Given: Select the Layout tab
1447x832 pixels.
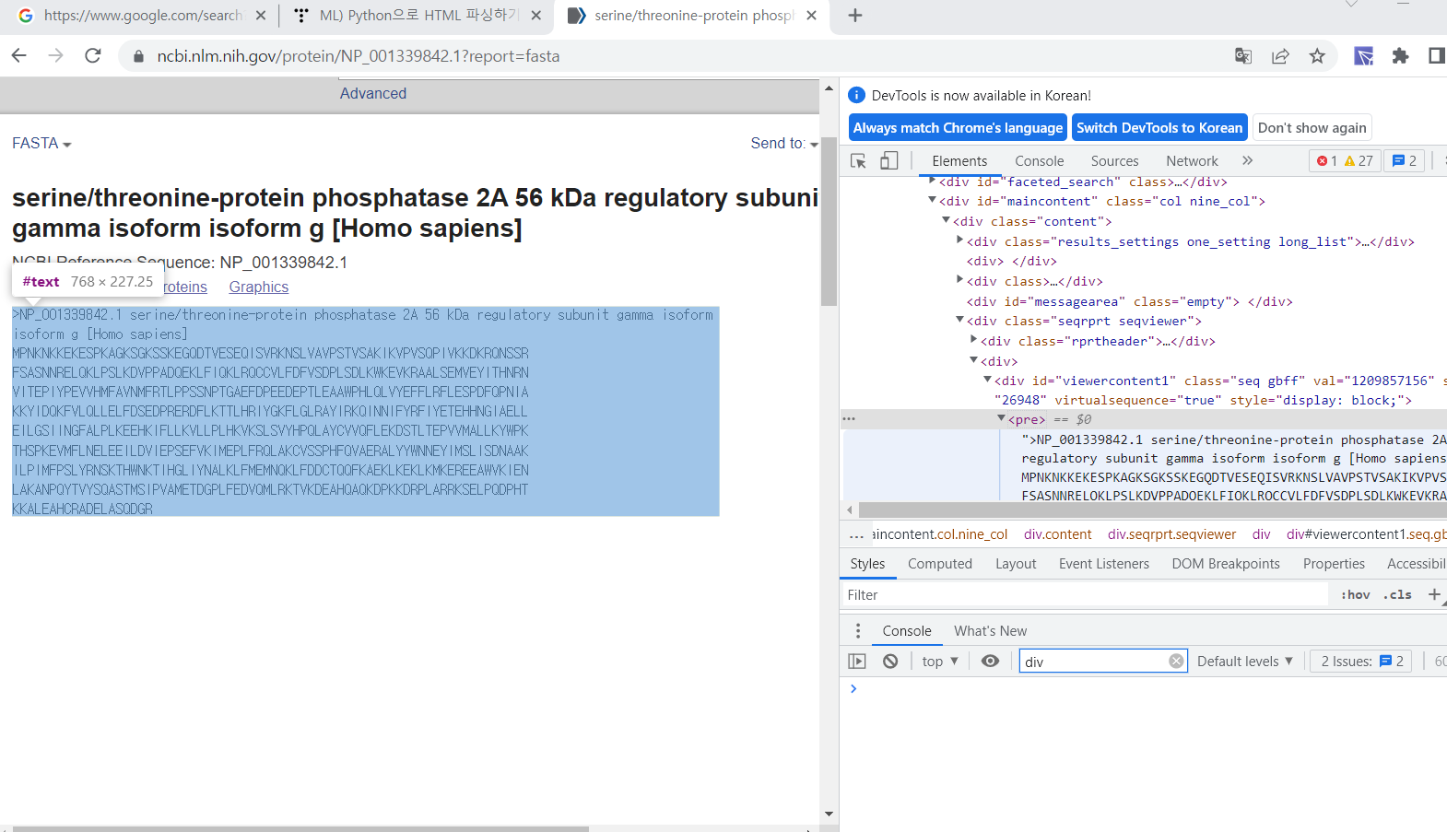Looking at the screenshot, I should [x=1016, y=564].
